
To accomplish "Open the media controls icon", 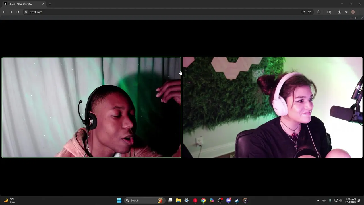I will click(346, 12).
